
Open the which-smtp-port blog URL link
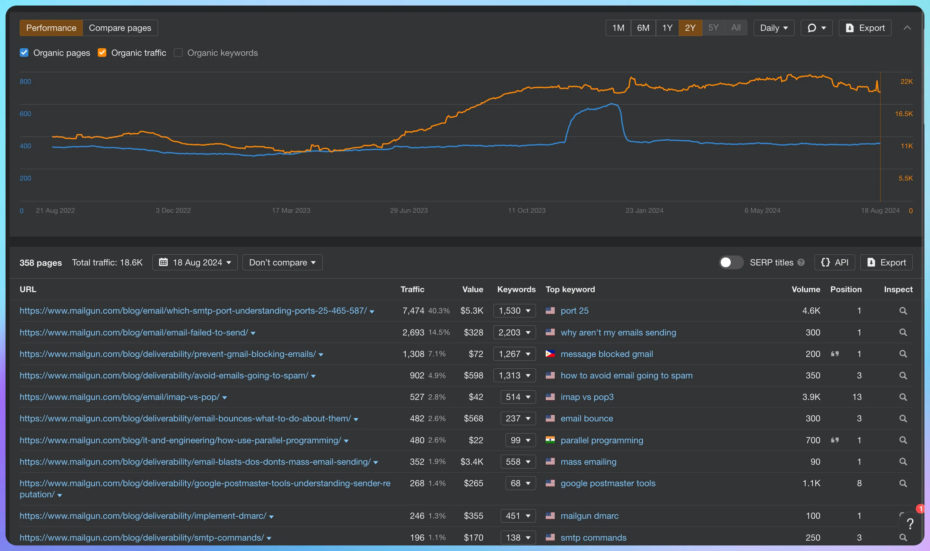point(193,311)
